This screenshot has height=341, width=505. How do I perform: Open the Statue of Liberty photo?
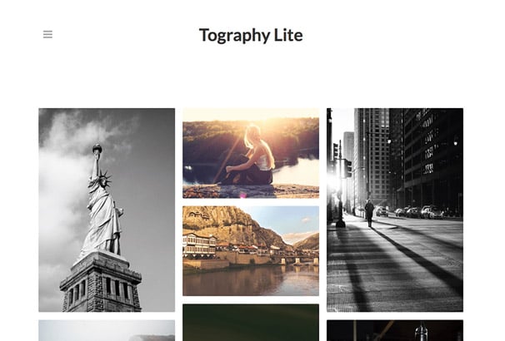coord(107,210)
